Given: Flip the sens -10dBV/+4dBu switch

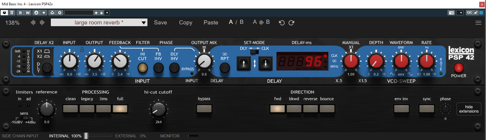Looking at the screenshot, I should point(25,118).
